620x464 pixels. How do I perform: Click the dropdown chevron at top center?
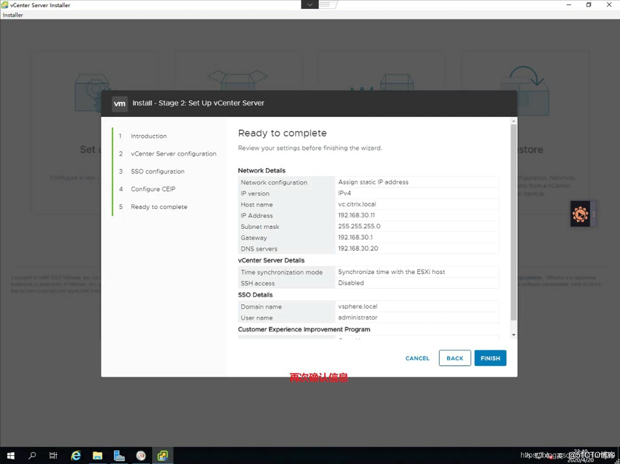(x=310, y=5)
